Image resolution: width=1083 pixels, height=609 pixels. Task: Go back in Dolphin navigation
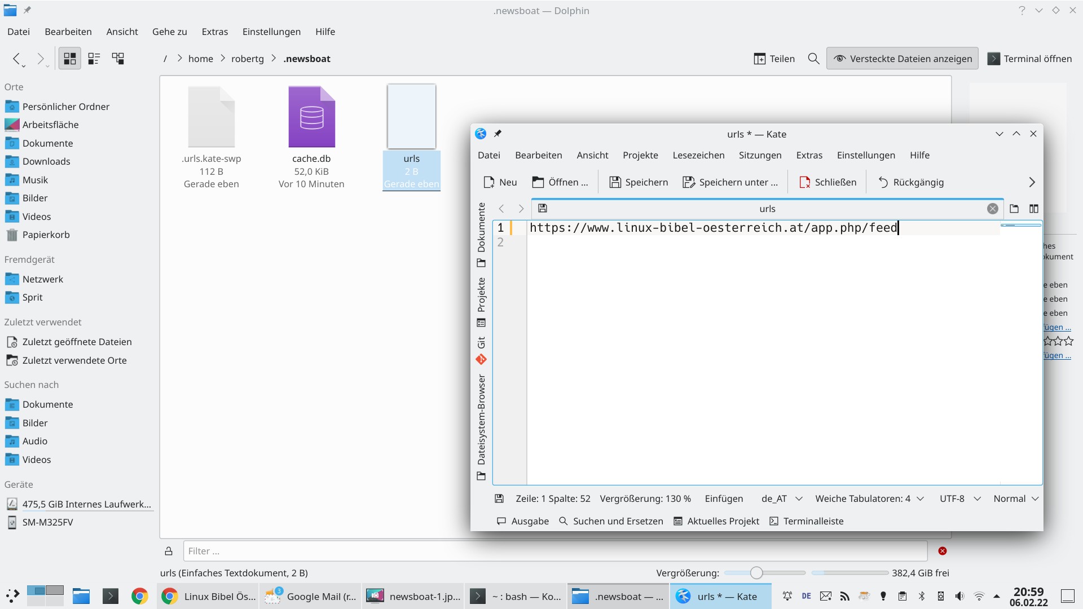[17, 59]
